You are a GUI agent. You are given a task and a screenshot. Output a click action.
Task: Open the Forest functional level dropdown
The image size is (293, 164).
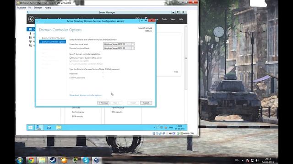[x=119, y=44]
